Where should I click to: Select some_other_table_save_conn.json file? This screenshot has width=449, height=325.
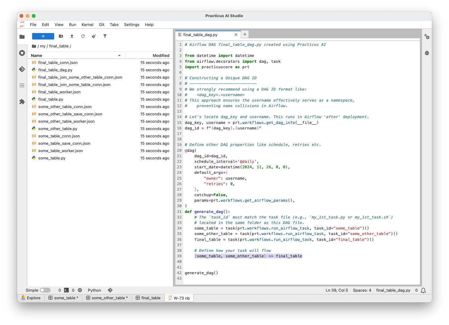coord(100,114)
